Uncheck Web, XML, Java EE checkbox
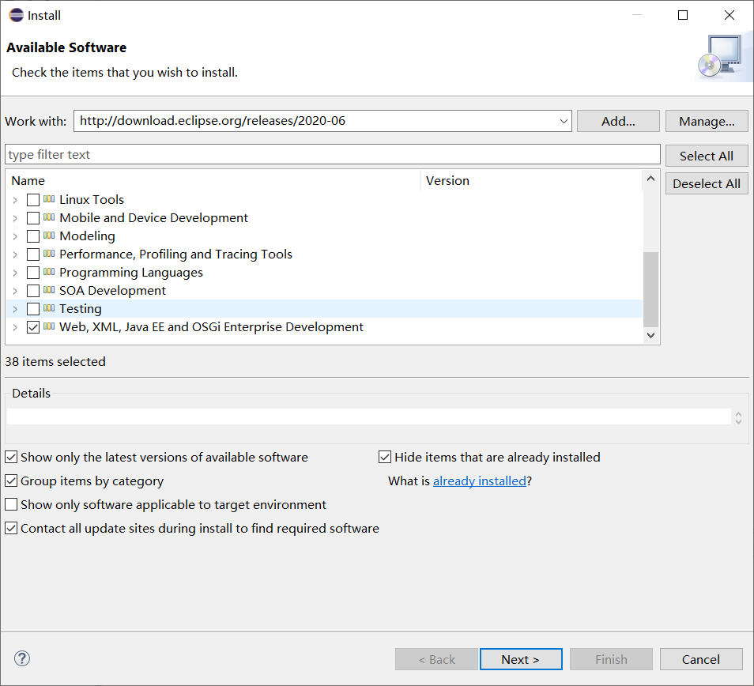This screenshot has height=686, width=754. pyautogui.click(x=33, y=327)
